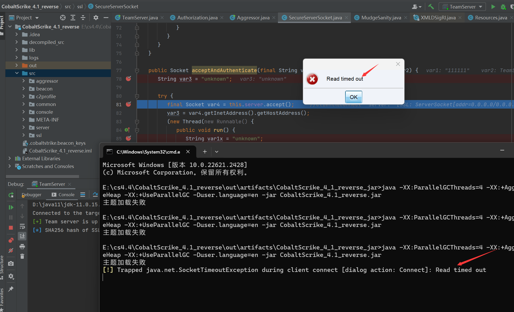The width and height of the screenshot is (514, 312).
Task: Click Collapse All in Project panel header
Action: [x=83, y=18]
